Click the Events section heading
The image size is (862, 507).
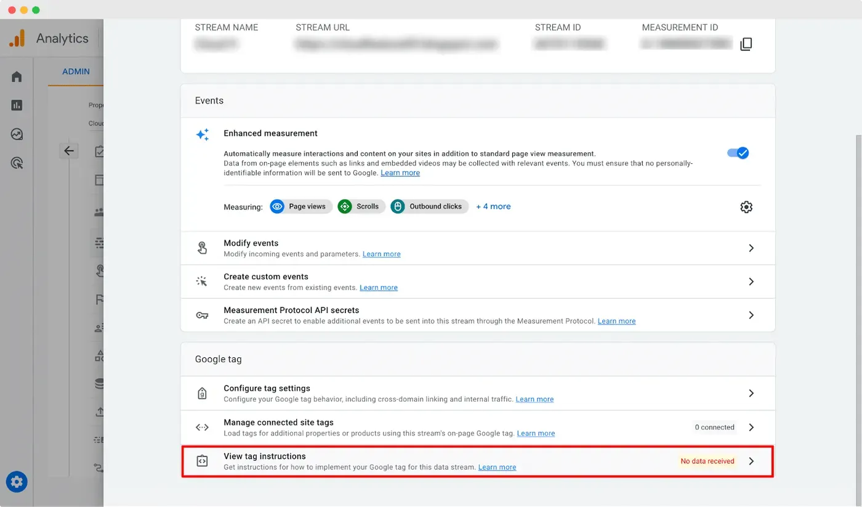[x=209, y=100]
